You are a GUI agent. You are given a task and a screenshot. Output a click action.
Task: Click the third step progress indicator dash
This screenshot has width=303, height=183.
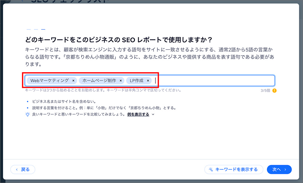[43, 29]
